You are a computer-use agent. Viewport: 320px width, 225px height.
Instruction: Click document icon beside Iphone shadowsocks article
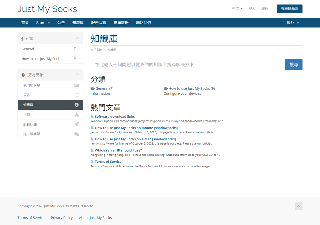(x=92, y=128)
